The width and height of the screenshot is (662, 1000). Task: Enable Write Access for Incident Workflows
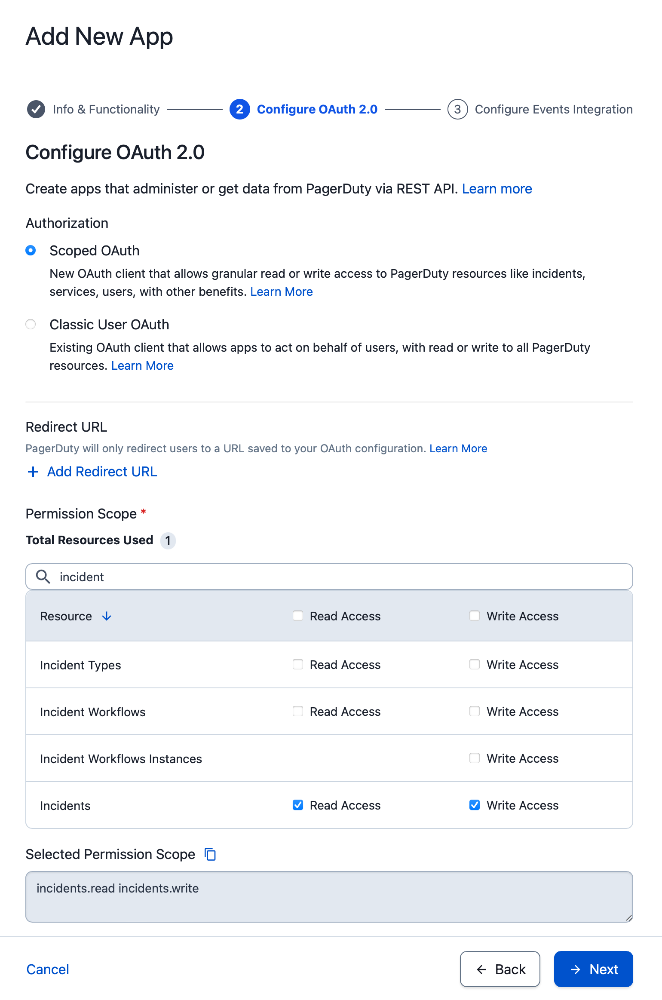point(475,712)
